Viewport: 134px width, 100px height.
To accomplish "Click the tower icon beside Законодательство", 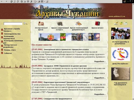I will pos(2,34).
